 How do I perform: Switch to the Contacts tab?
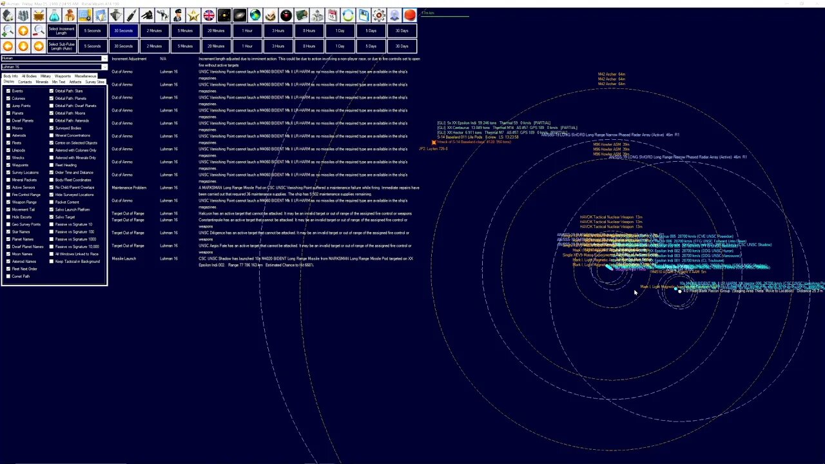tap(24, 82)
